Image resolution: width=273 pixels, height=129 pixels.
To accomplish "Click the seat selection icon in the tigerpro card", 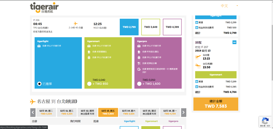I will point(139,52).
